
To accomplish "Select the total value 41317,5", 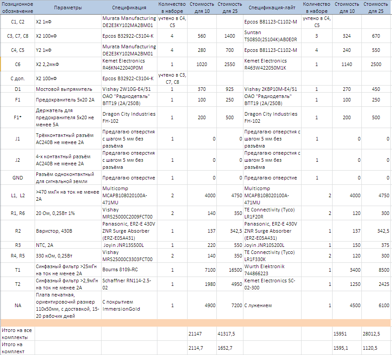I will pyautogui.click(x=230, y=333).
